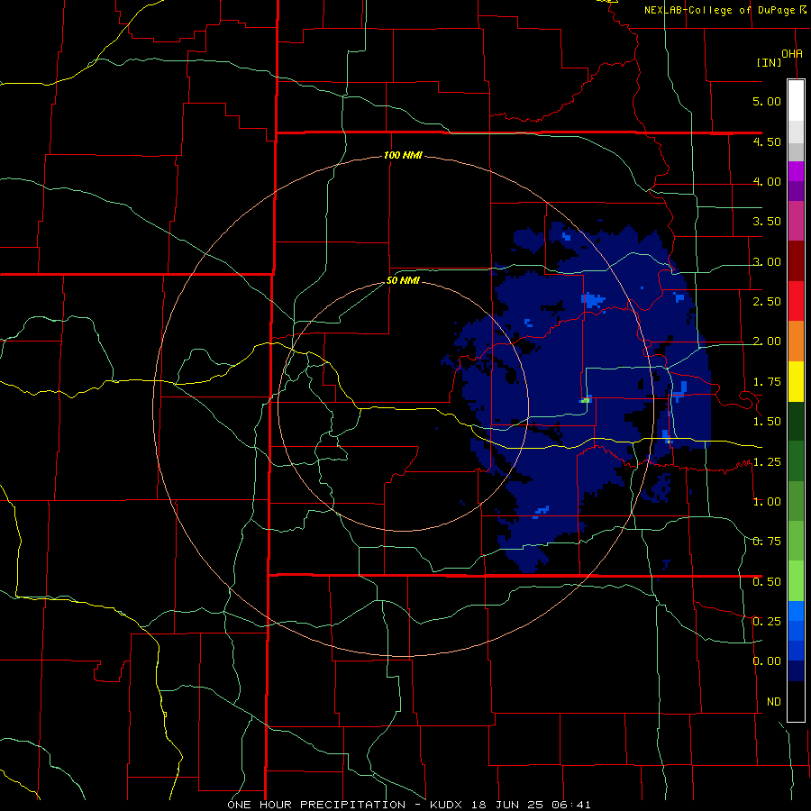The height and width of the screenshot is (811, 811).
Task: Click the 0.25 legend value
Action: click(x=767, y=622)
